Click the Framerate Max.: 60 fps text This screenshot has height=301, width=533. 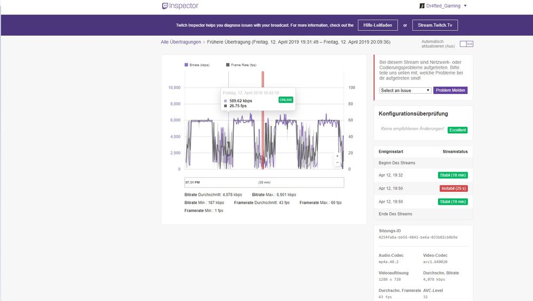click(321, 202)
